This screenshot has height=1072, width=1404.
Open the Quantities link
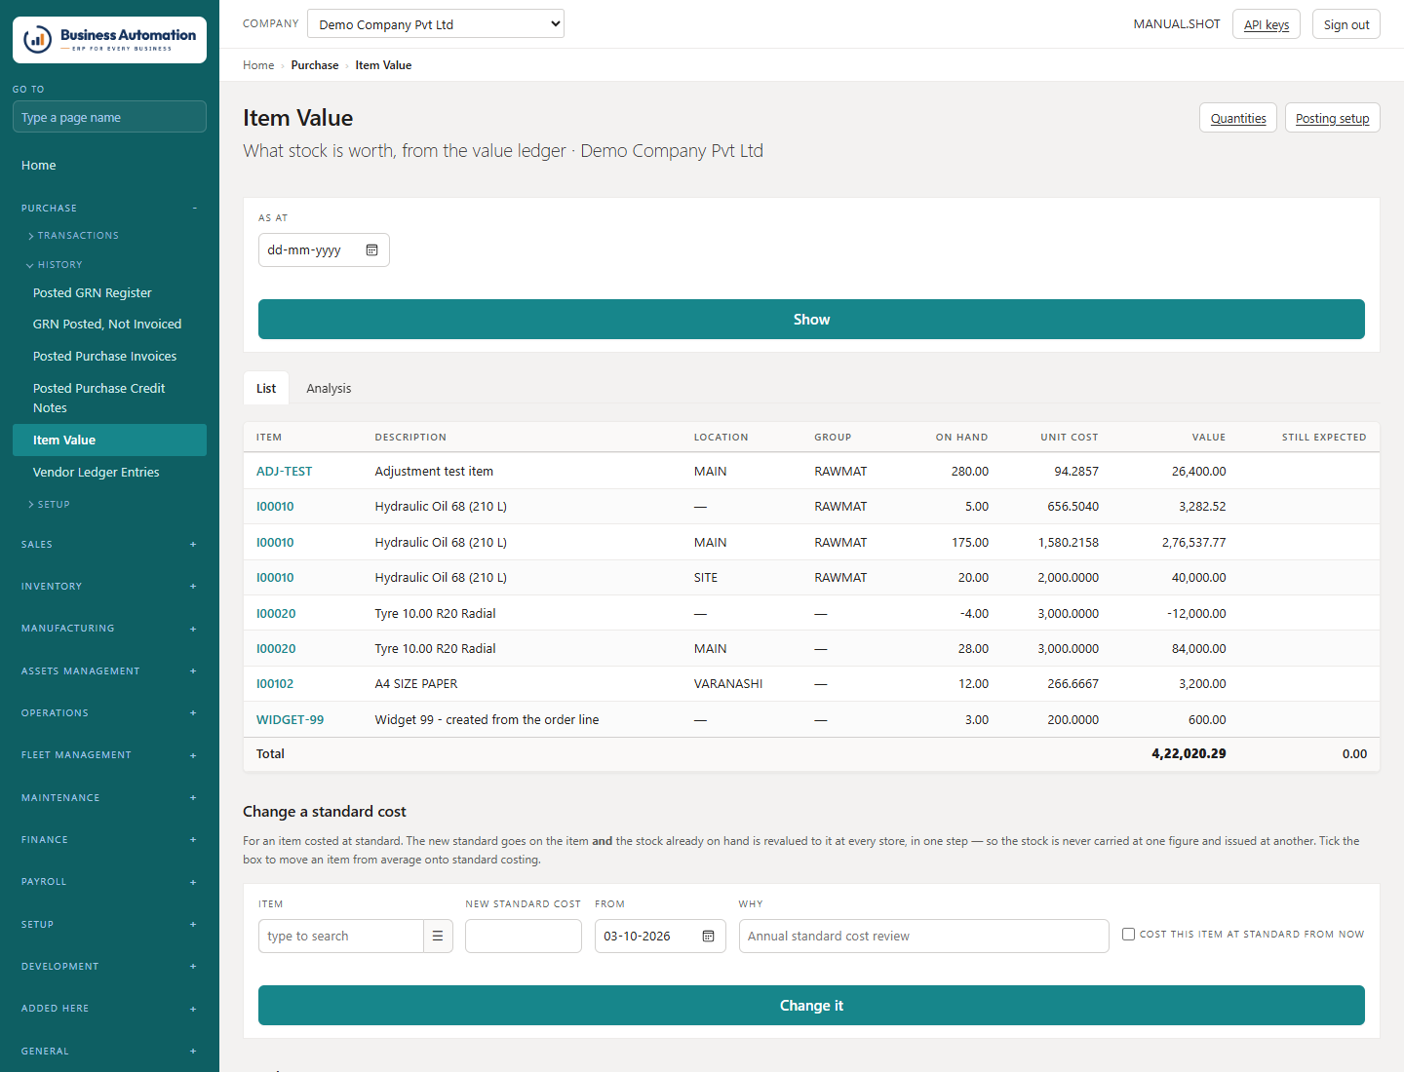tap(1238, 118)
